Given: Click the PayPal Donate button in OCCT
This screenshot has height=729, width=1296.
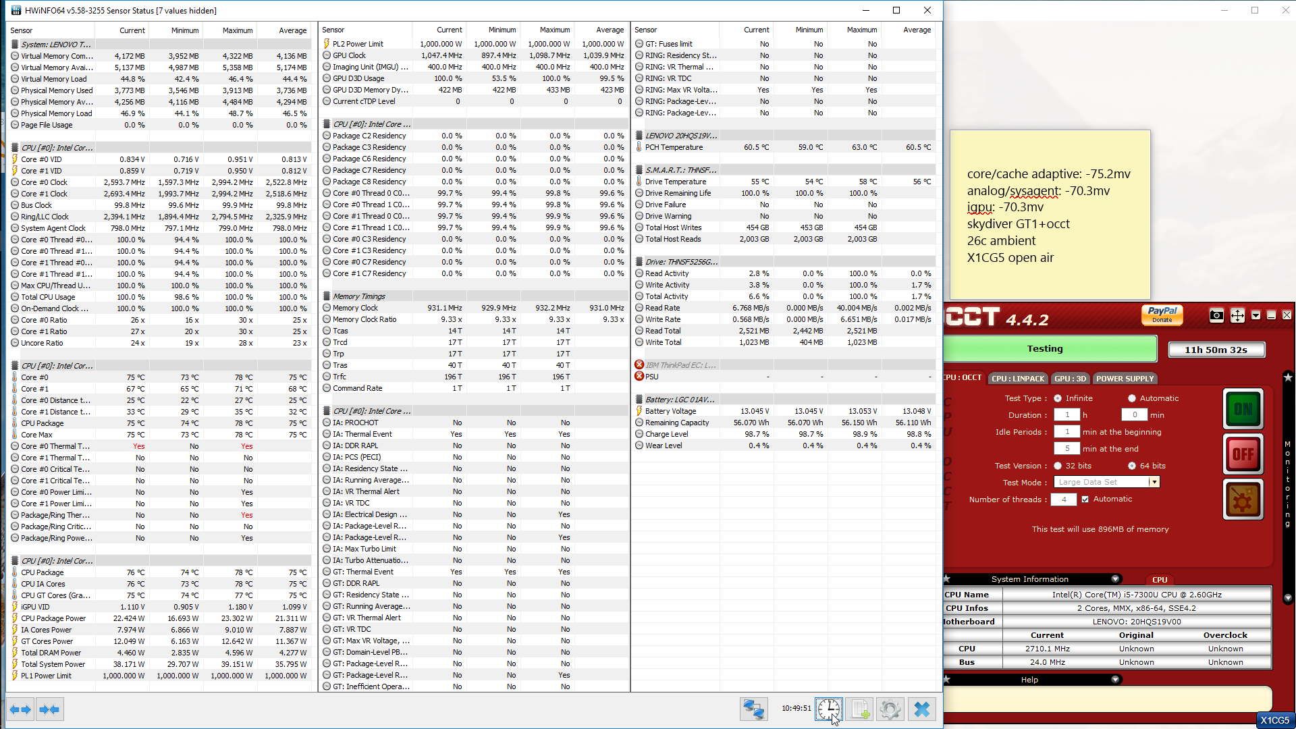Looking at the screenshot, I should tap(1162, 315).
